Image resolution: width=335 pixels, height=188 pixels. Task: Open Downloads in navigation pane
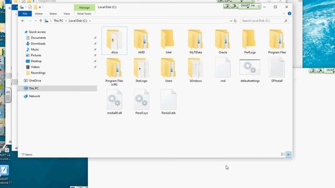(38, 44)
